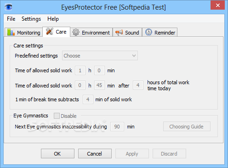Click the eye app icon in title bar
This screenshot has width=228, height=168.
[x=8, y=7]
